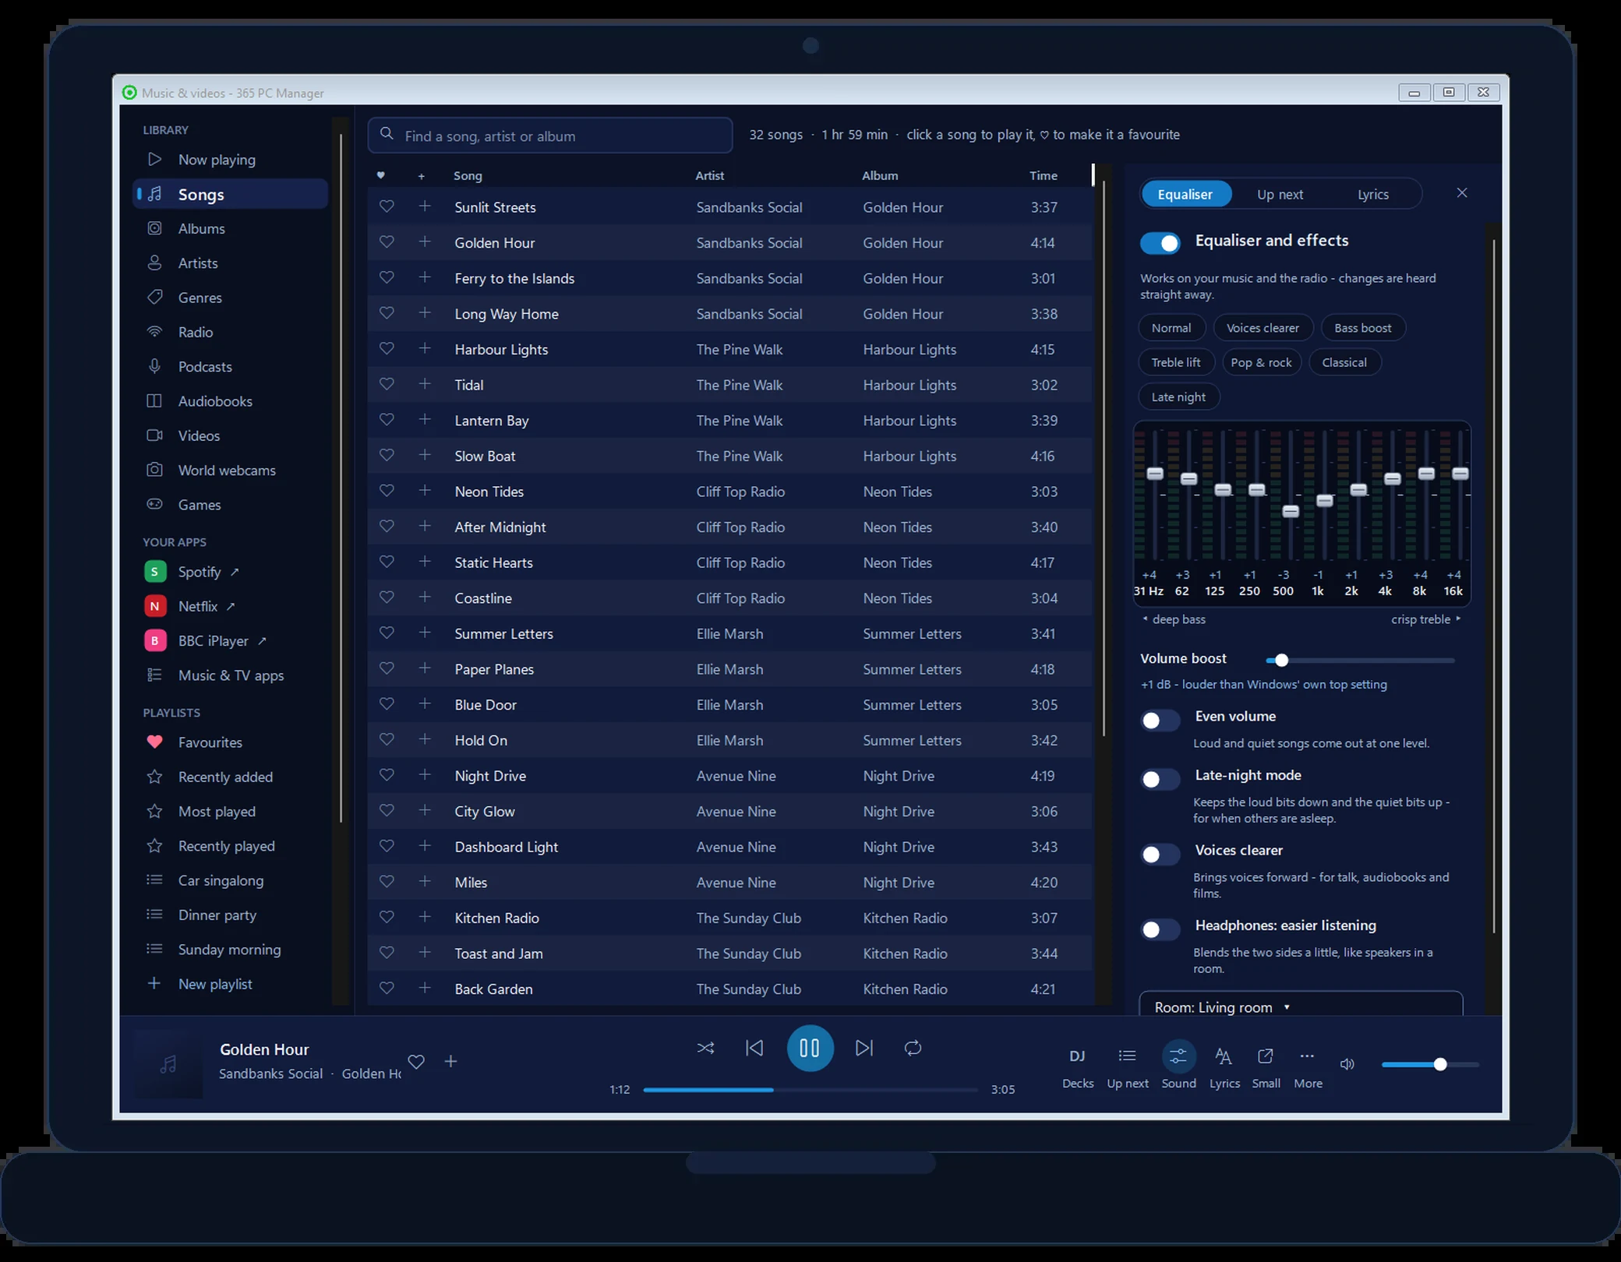Close the equaliser side panel
The height and width of the screenshot is (1262, 1621).
(x=1462, y=192)
